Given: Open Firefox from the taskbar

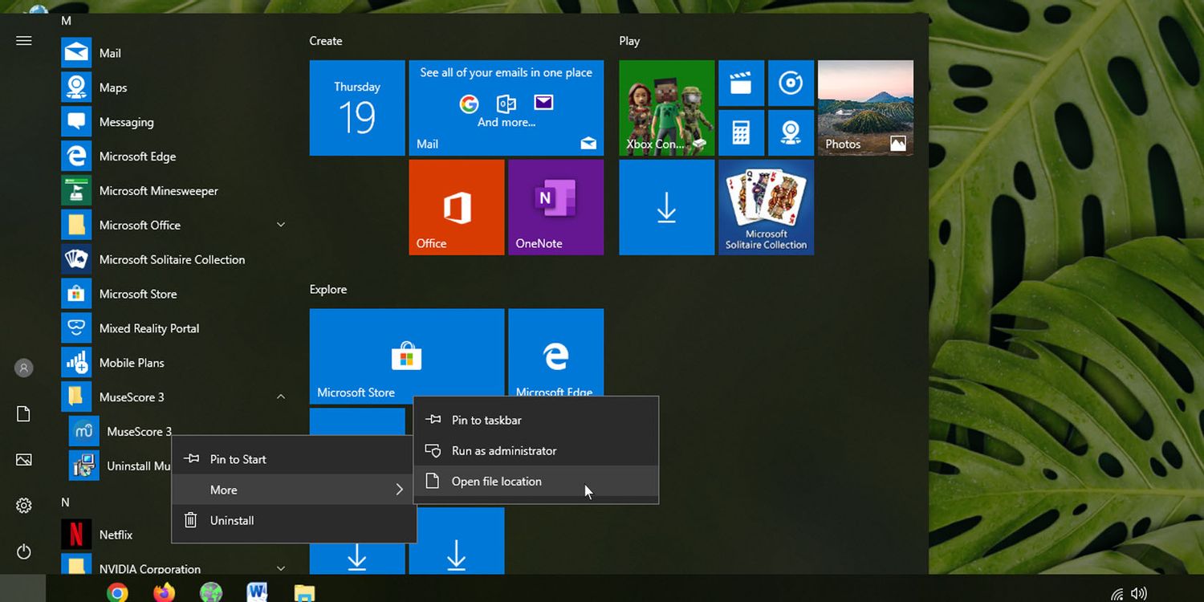Looking at the screenshot, I should [165, 592].
